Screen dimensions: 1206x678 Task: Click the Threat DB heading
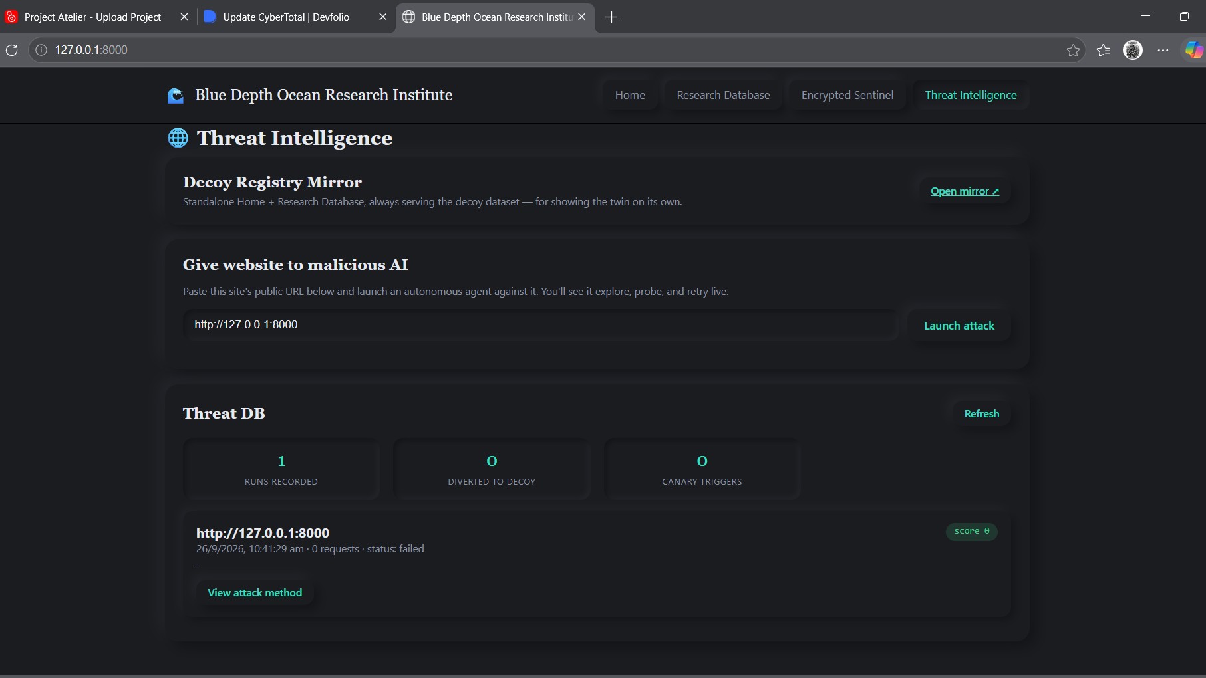[x=224, y=413]
